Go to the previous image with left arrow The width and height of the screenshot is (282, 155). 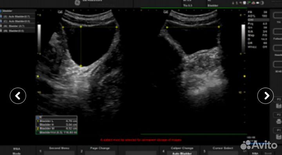point(18,96)
